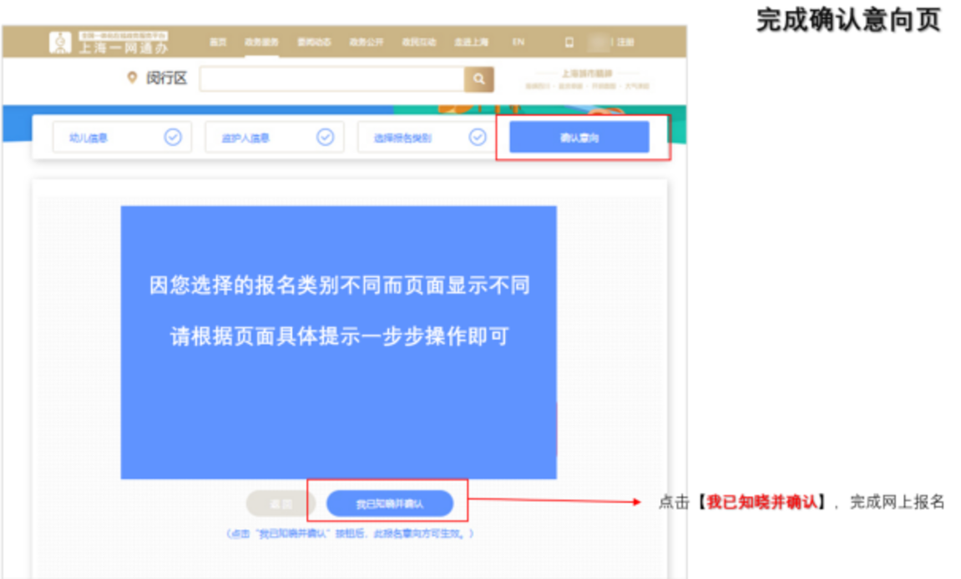Click the checkmark icon on 监护人信息 step

326,136
